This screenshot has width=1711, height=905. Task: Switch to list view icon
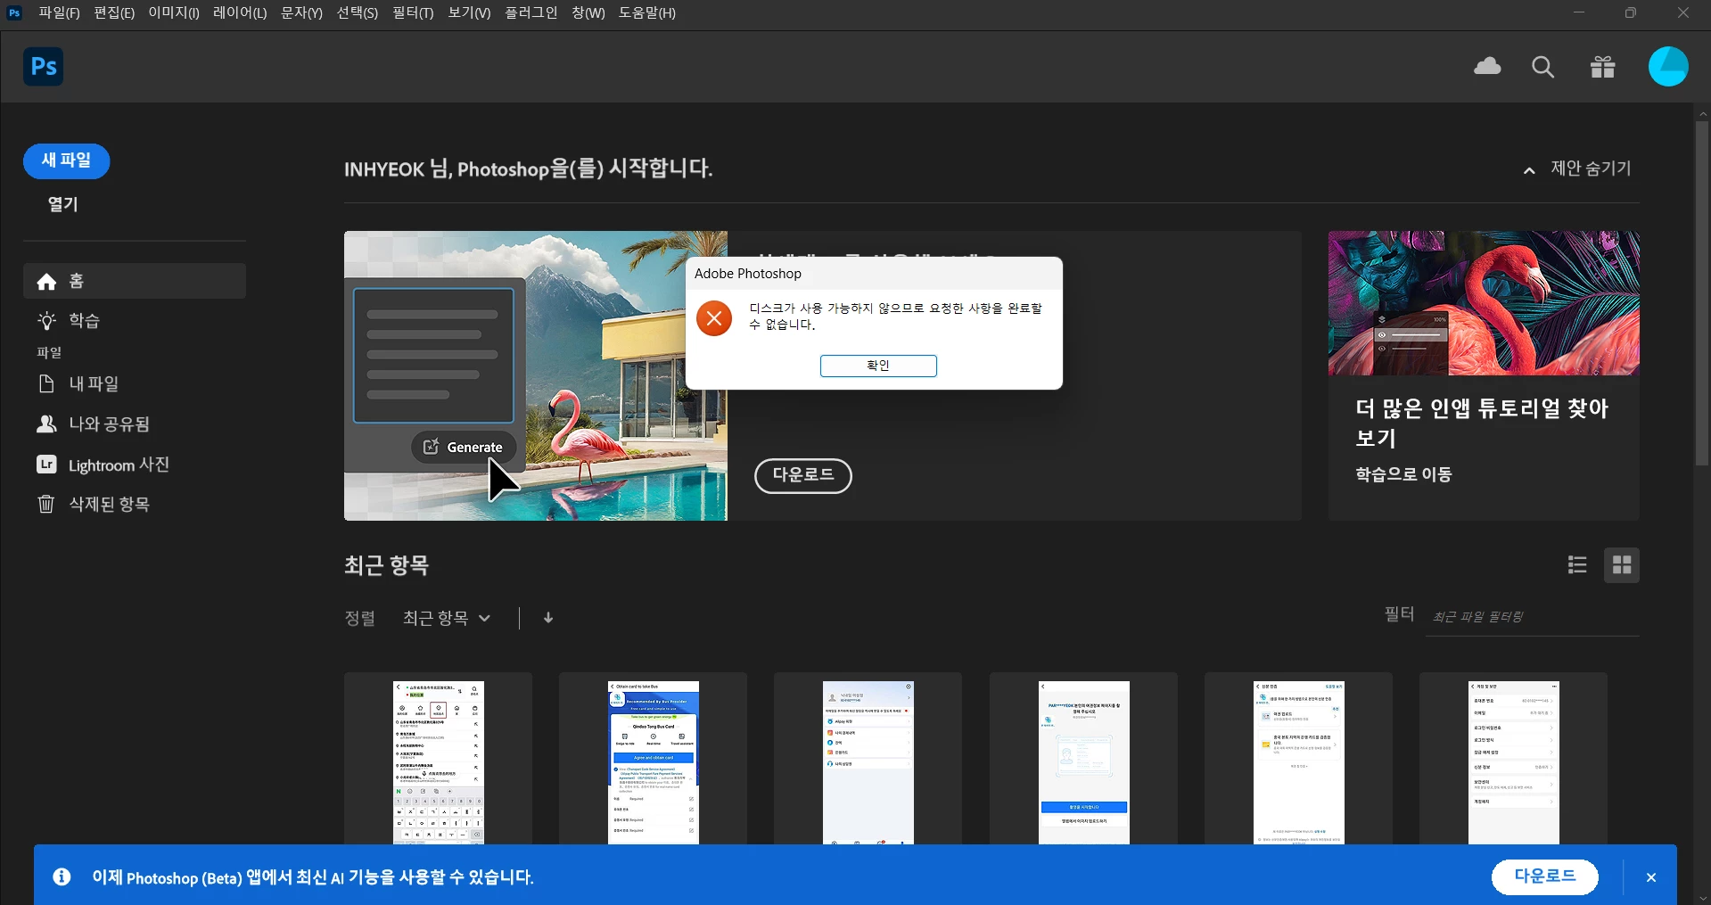[x=1577, y=564]
